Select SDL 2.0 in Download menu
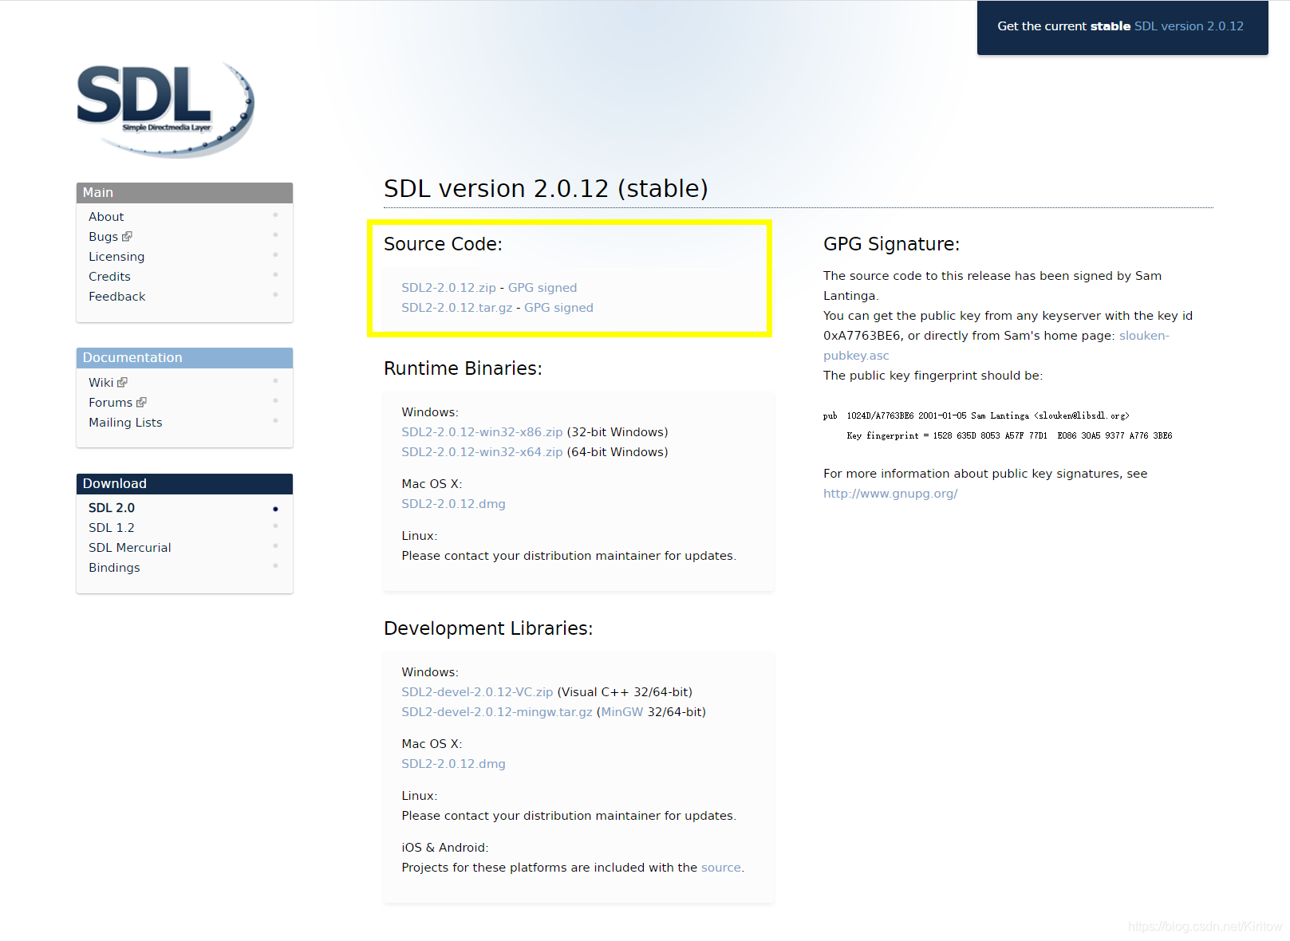 (112, 508)
